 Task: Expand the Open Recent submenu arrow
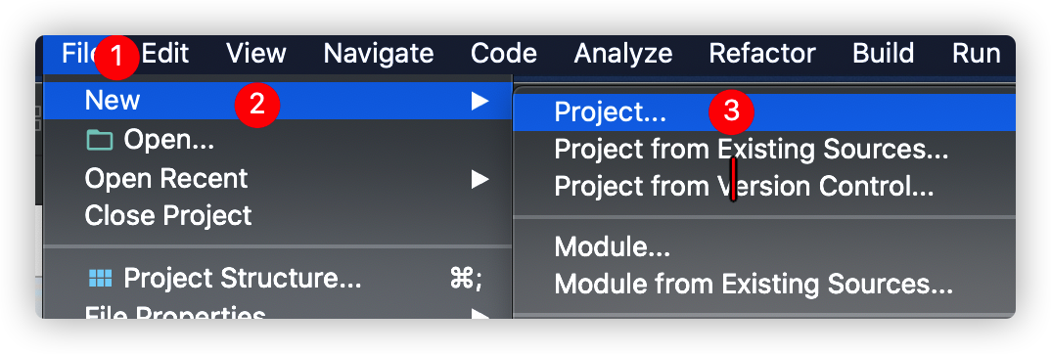480,179
